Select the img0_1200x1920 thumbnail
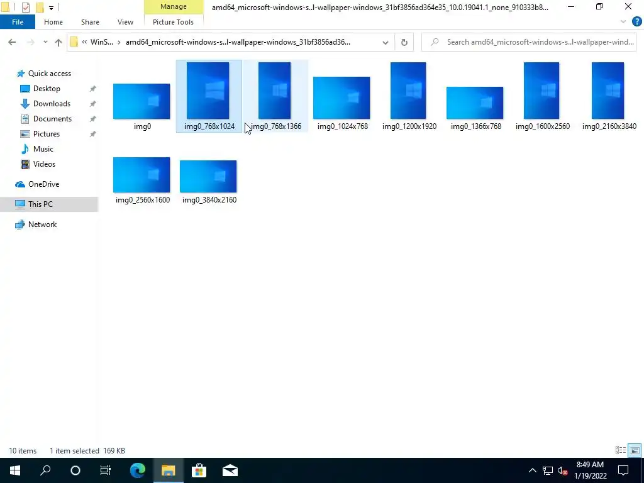This screenshot has width=644, height=483. tap(408, 91)
